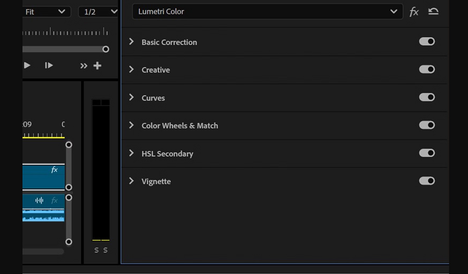Open the Button Editor plus icon
The height and width of the screenshot is (274, 468).
(97, 65)
